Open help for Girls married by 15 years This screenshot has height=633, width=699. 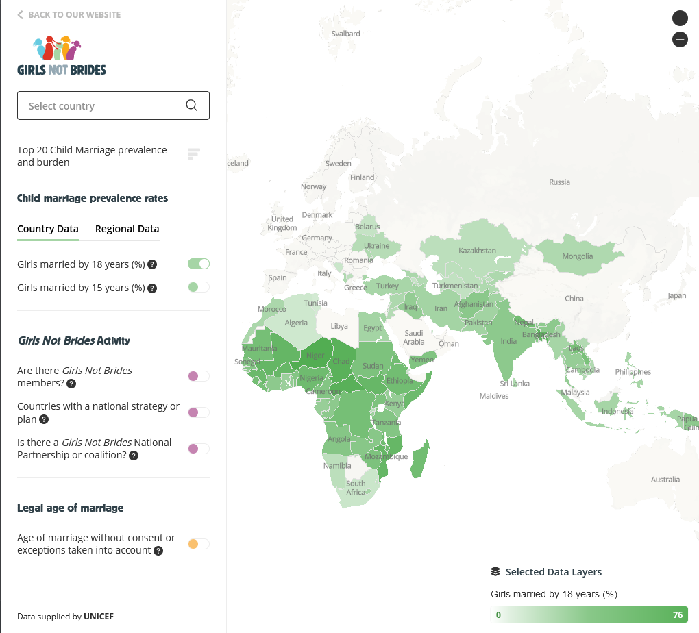(x=152, y=288)
